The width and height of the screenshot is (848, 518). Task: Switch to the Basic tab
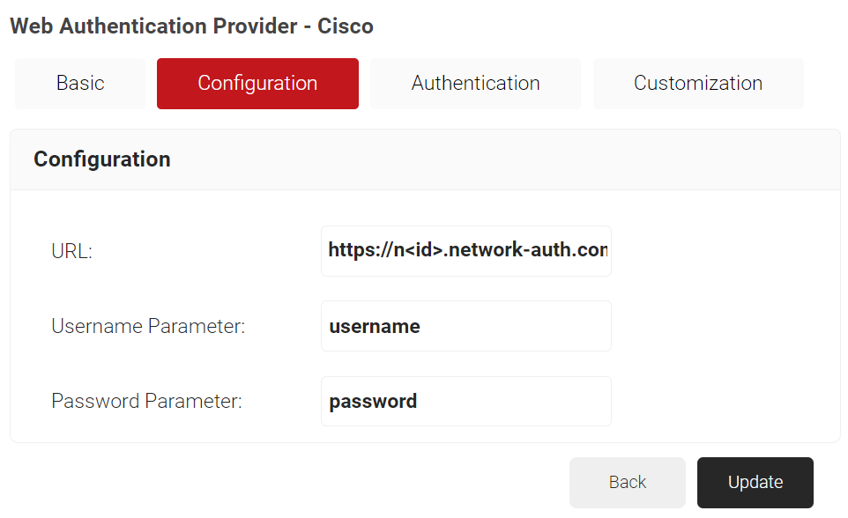(x=80, y=84)
